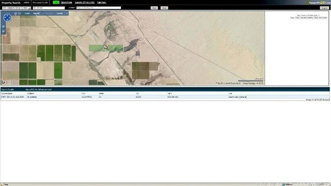
Task: Click the Internet zone indicator in the status bar
Action: (288, 184)
